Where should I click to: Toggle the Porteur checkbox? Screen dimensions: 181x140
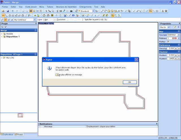pyautogui.click(x=168, y=41)
